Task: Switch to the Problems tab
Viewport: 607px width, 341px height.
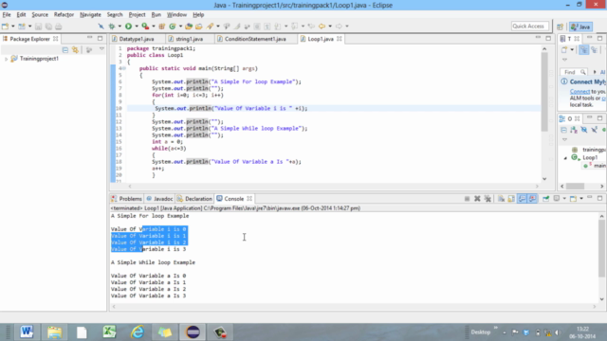Action: tap(126, 199)
